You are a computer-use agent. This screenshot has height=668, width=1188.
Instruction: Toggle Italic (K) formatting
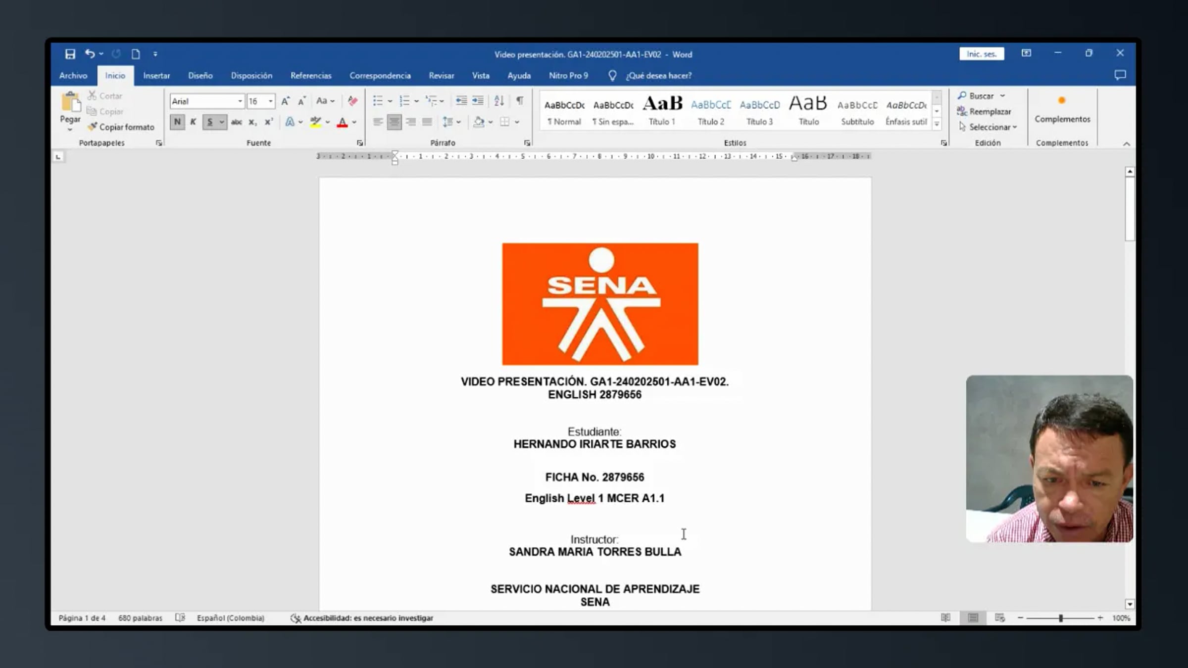pos(193,122)
